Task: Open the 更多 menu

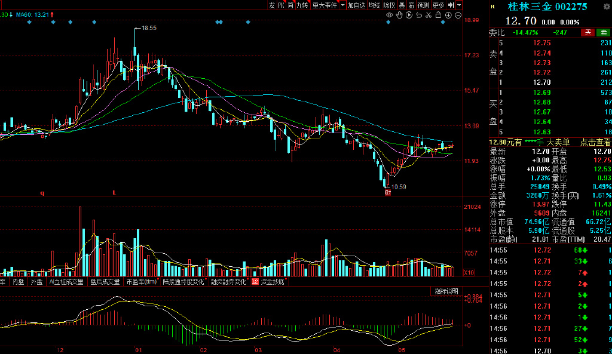Action: [439, 5]
